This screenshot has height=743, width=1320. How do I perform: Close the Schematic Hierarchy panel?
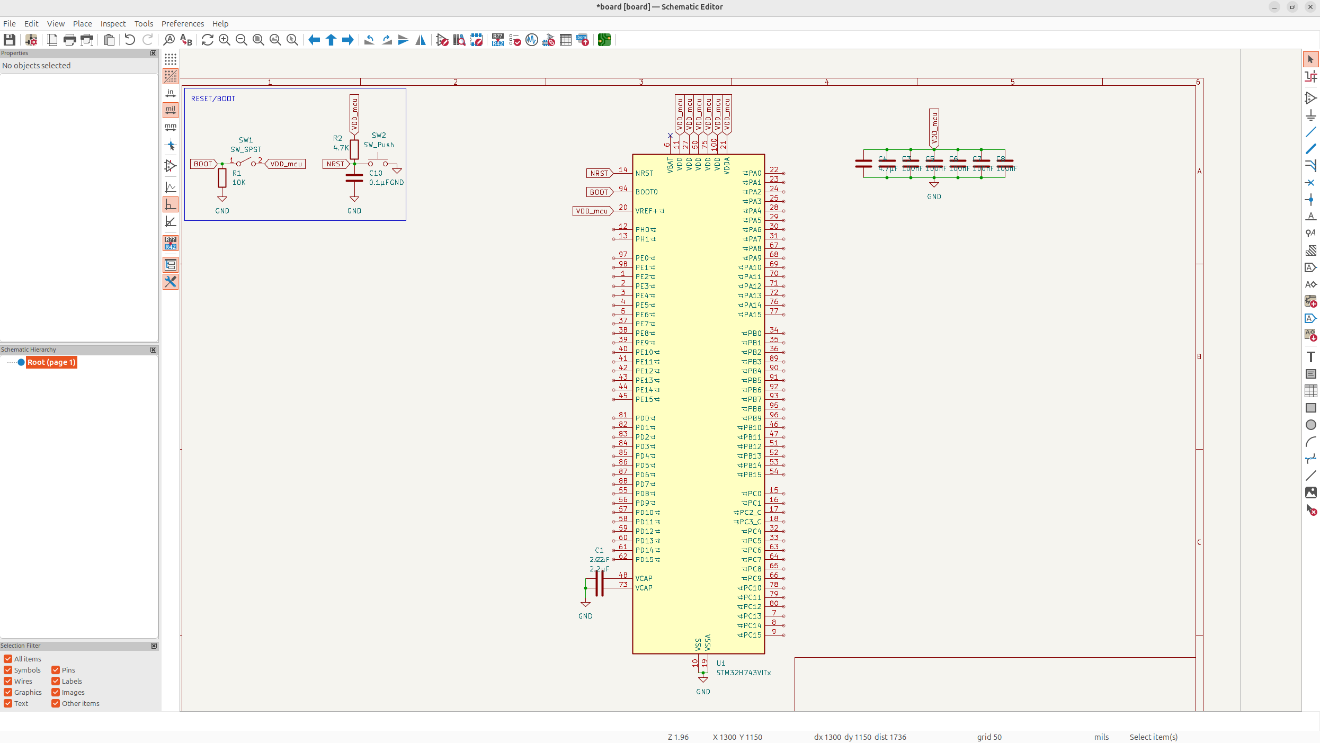154,350
